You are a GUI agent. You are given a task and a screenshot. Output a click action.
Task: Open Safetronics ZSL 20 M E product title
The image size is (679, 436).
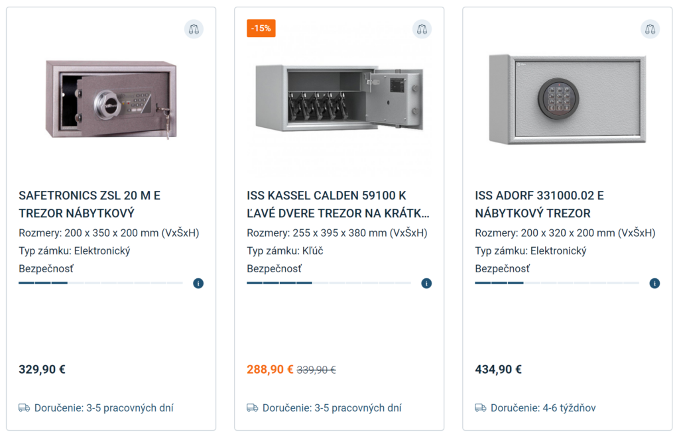(90, 205)
